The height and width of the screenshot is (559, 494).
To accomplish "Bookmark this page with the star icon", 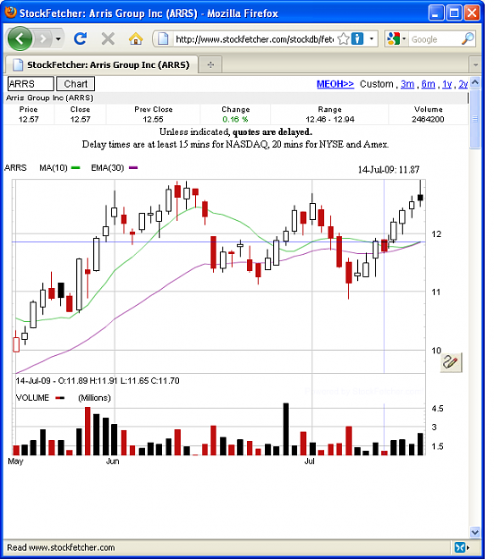I will point(343,38).
